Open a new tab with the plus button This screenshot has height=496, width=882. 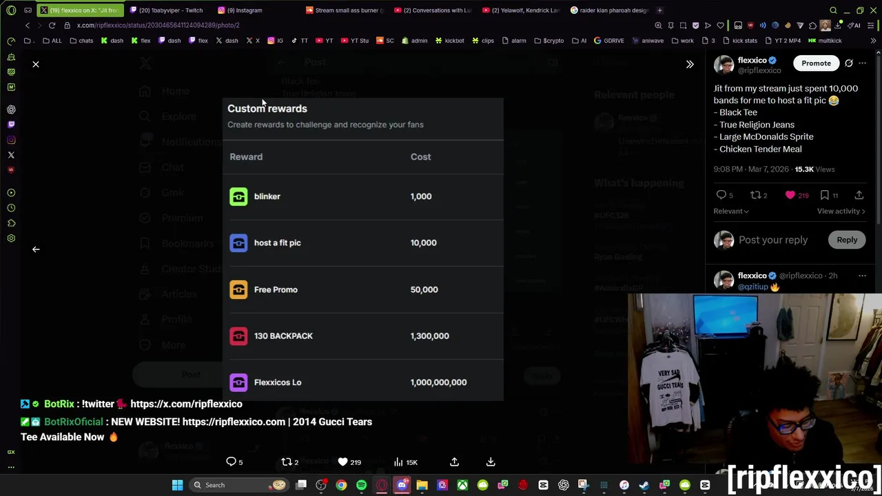tap(659, 10)
